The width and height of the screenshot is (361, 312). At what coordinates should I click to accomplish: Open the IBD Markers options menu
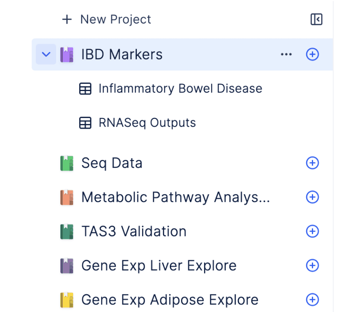286,54
